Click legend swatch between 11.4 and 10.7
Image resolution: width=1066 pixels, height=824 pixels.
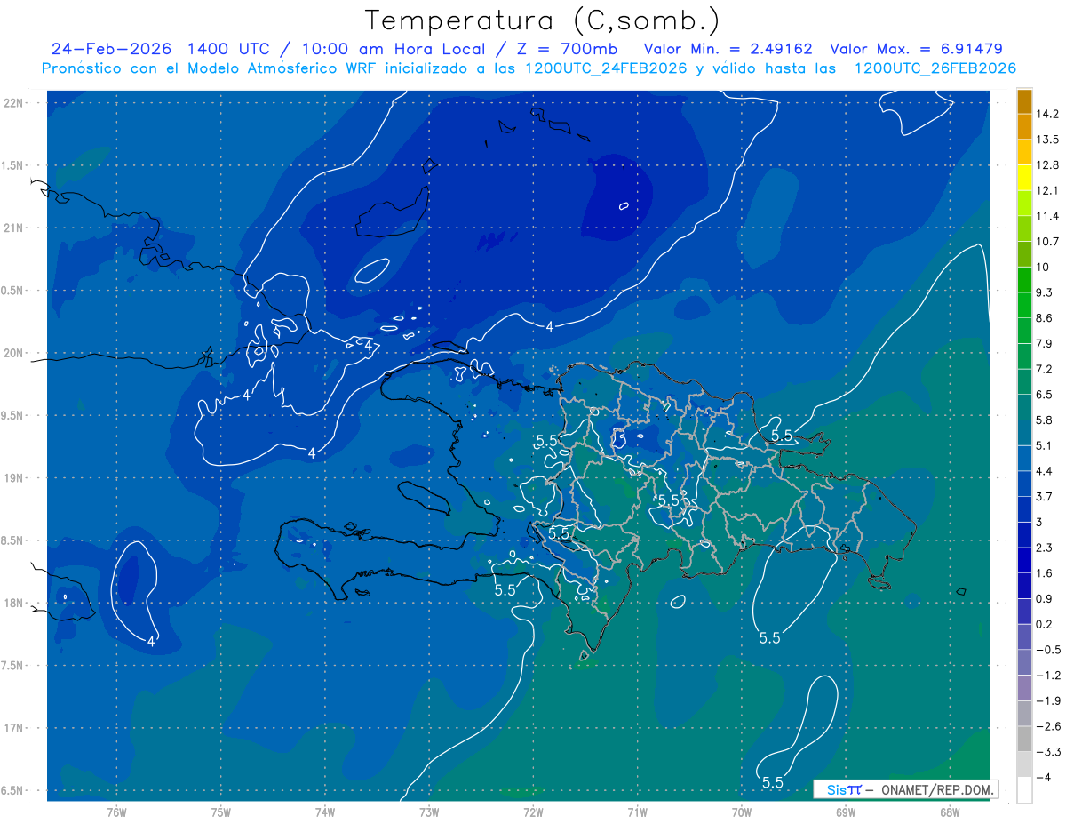pos(1024,228)
